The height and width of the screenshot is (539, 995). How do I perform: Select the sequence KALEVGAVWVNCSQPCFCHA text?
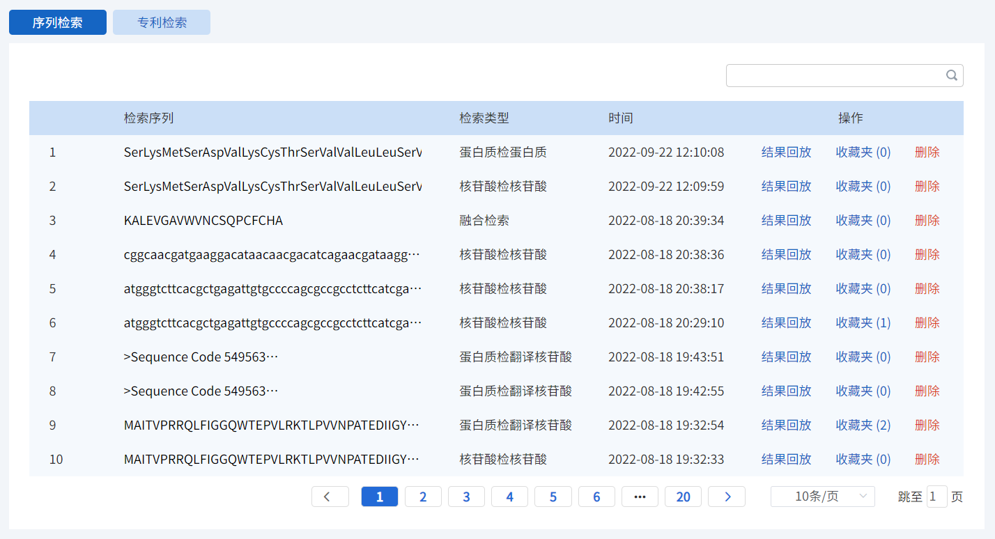coord(203,220)
